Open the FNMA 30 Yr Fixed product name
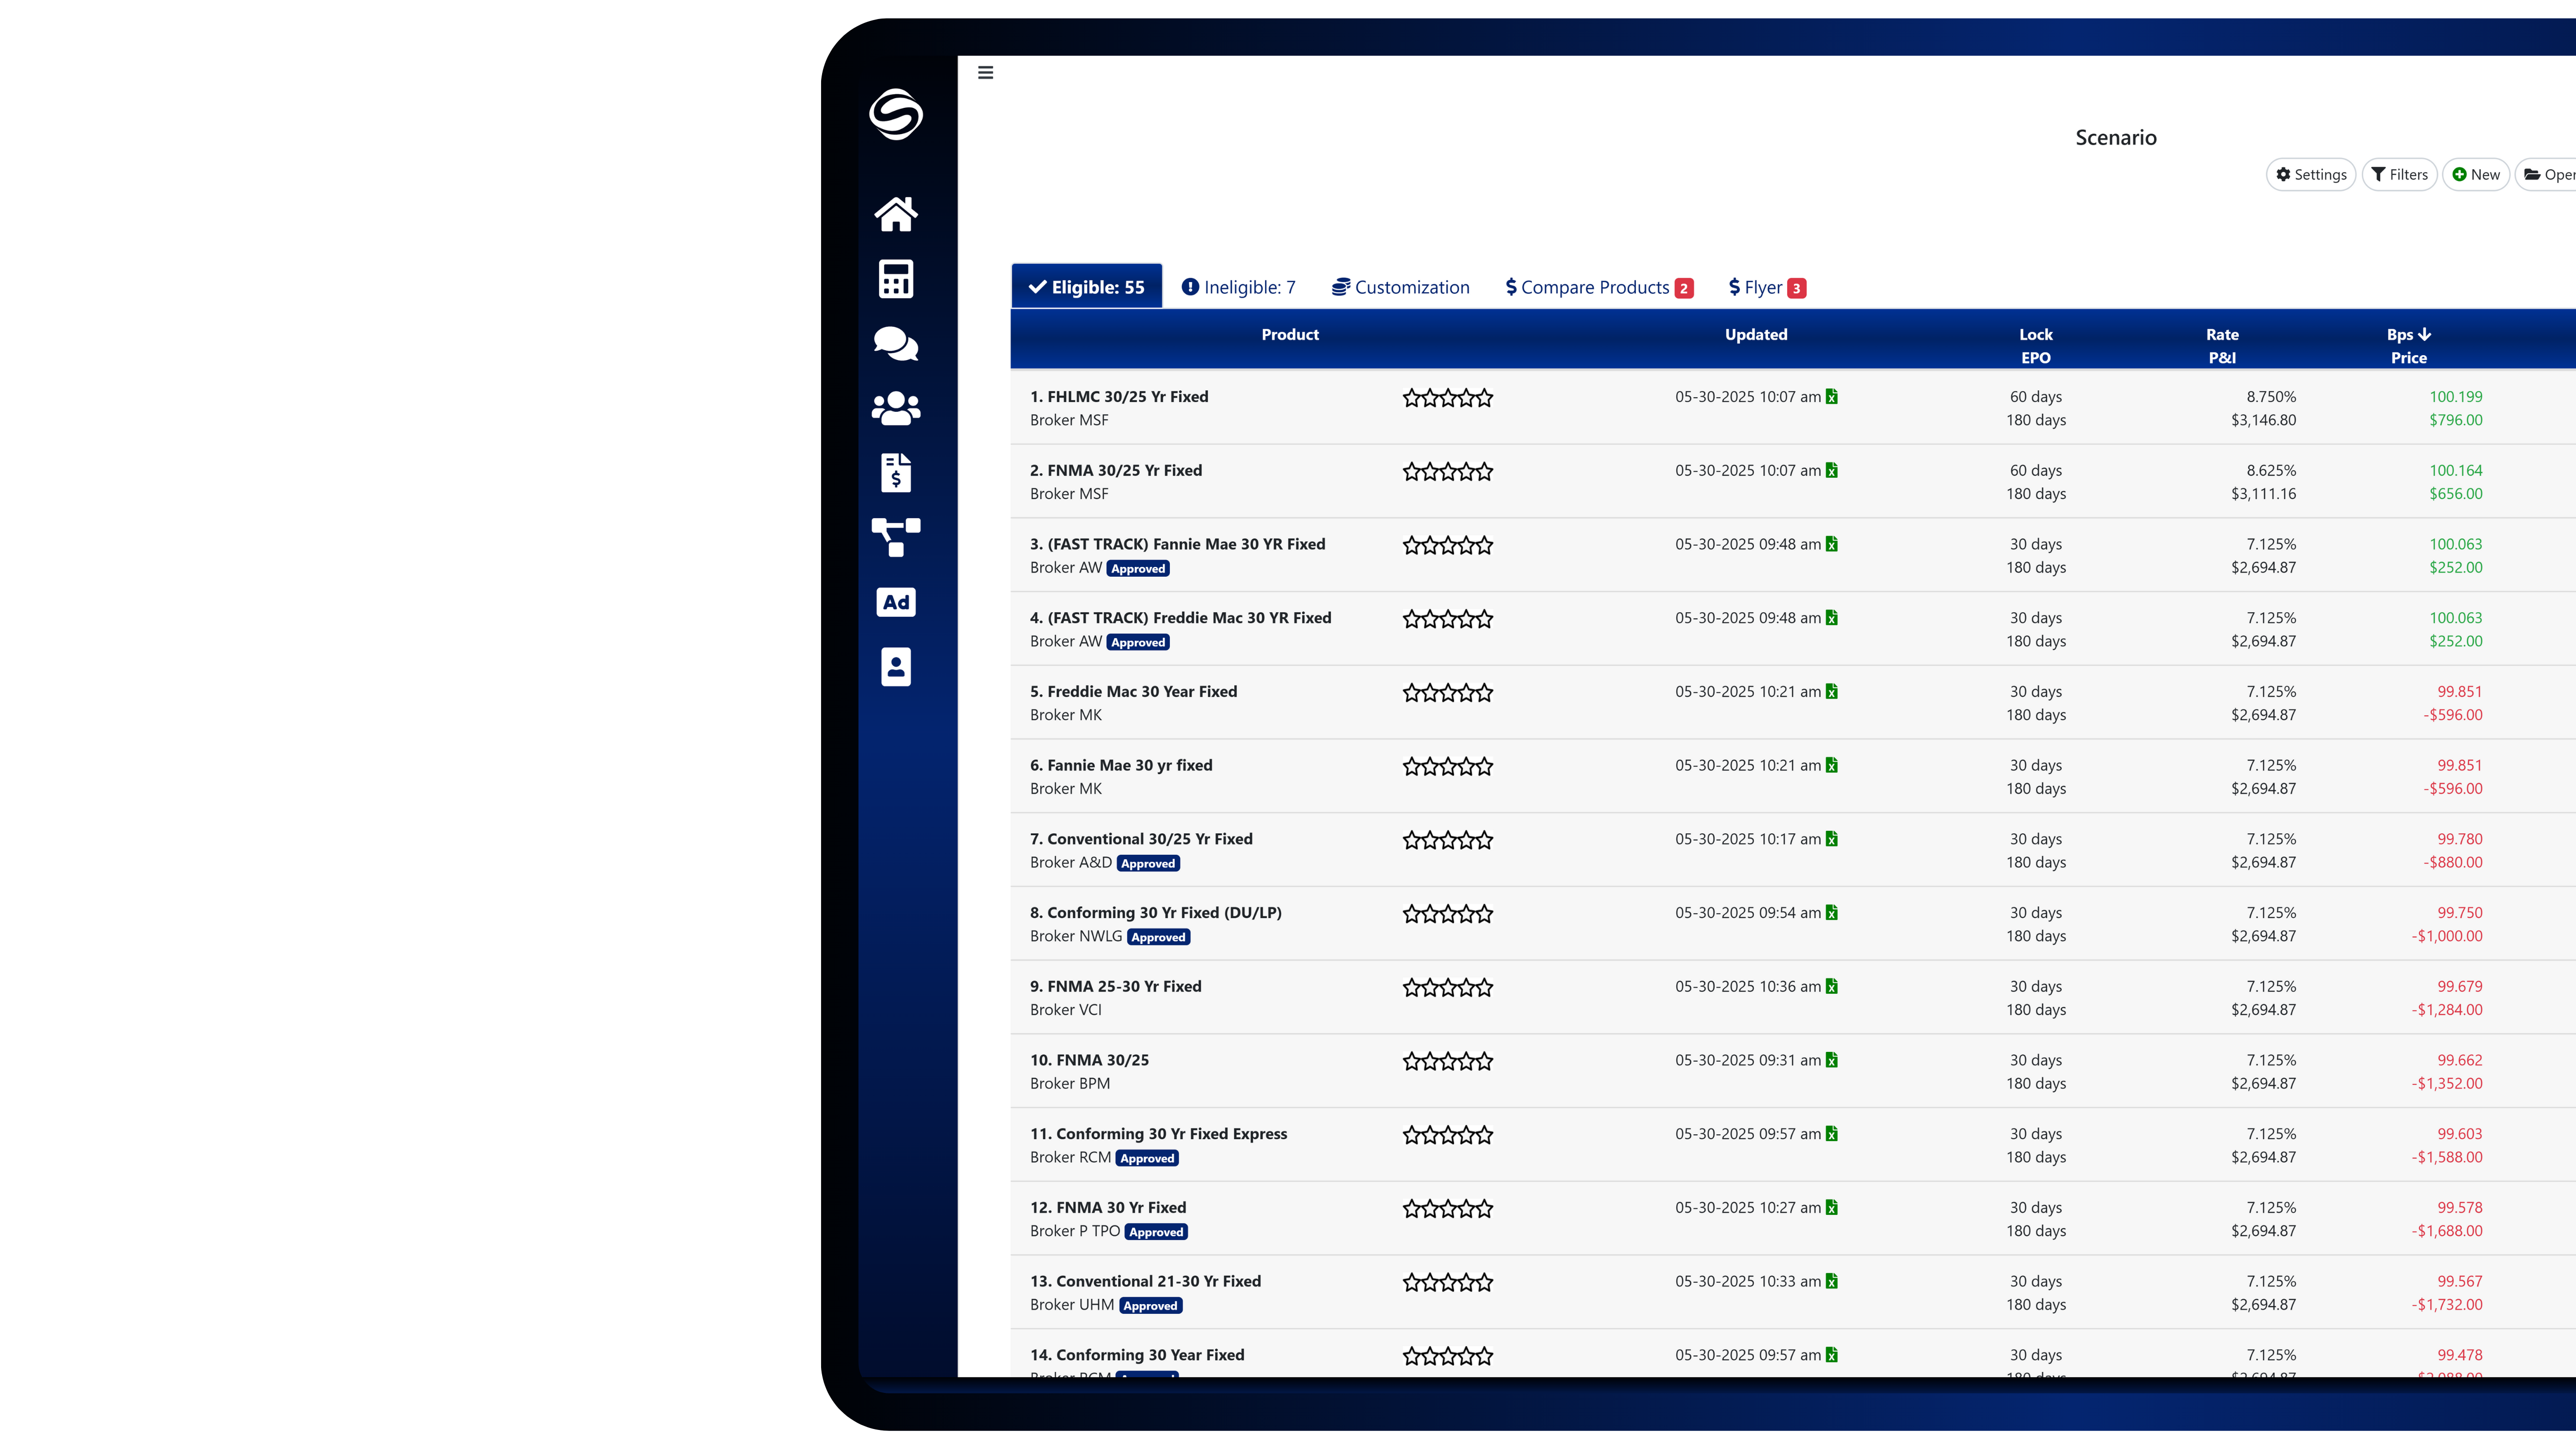2576x1449 pixels. point(1108,1208)
